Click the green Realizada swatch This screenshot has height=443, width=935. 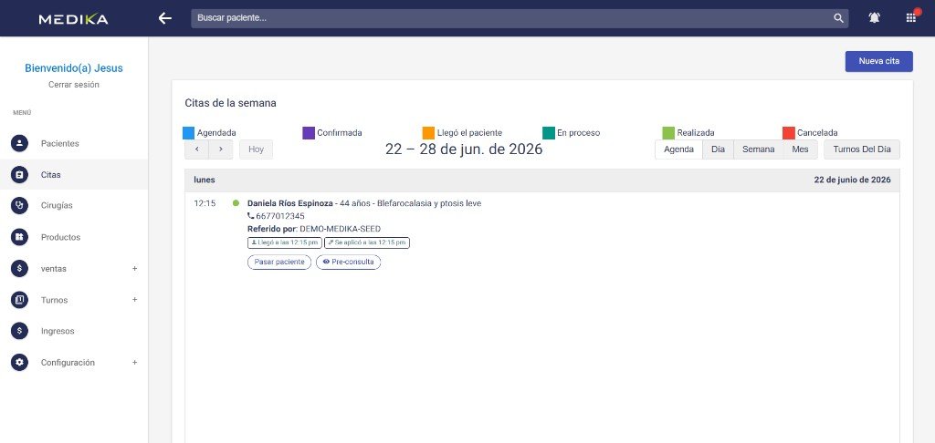tap(668, 133)
